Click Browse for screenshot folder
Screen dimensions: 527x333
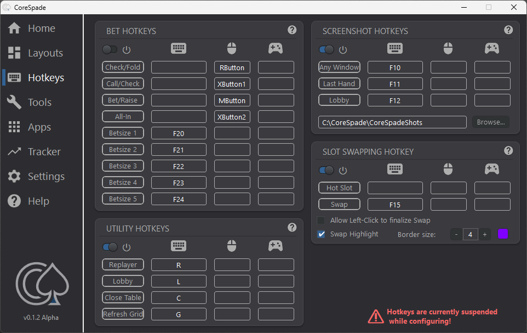[x=491, y=122]
